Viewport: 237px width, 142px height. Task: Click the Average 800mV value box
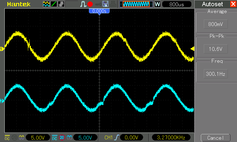[x=216, y=24]
